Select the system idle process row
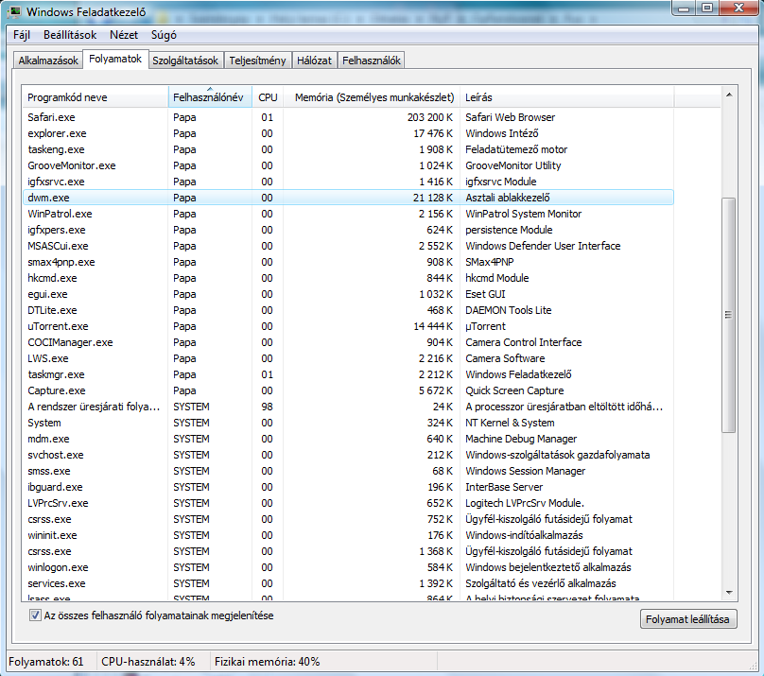 [x=348, y=407]
